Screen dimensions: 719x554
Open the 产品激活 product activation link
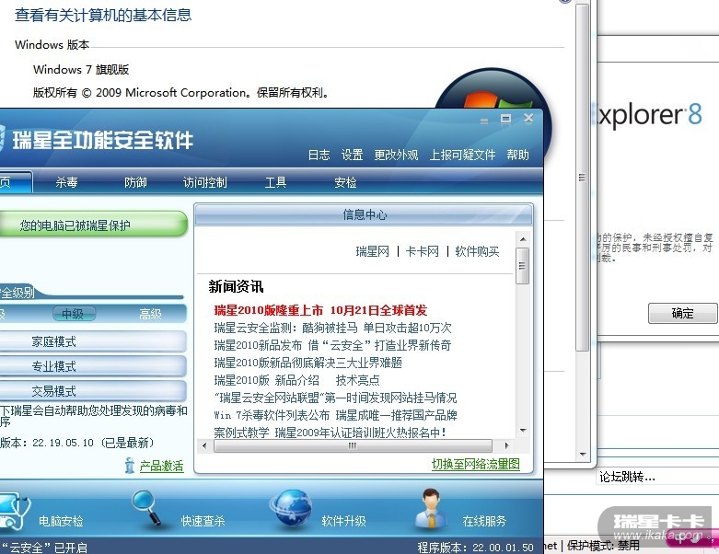[x=161, y=466]
